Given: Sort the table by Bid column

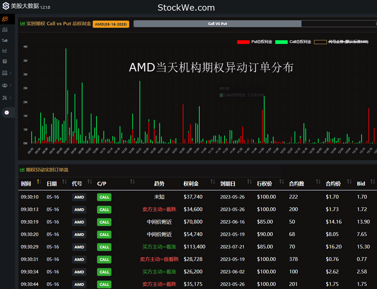Looking at the screenshot, I should click(373, 182).
